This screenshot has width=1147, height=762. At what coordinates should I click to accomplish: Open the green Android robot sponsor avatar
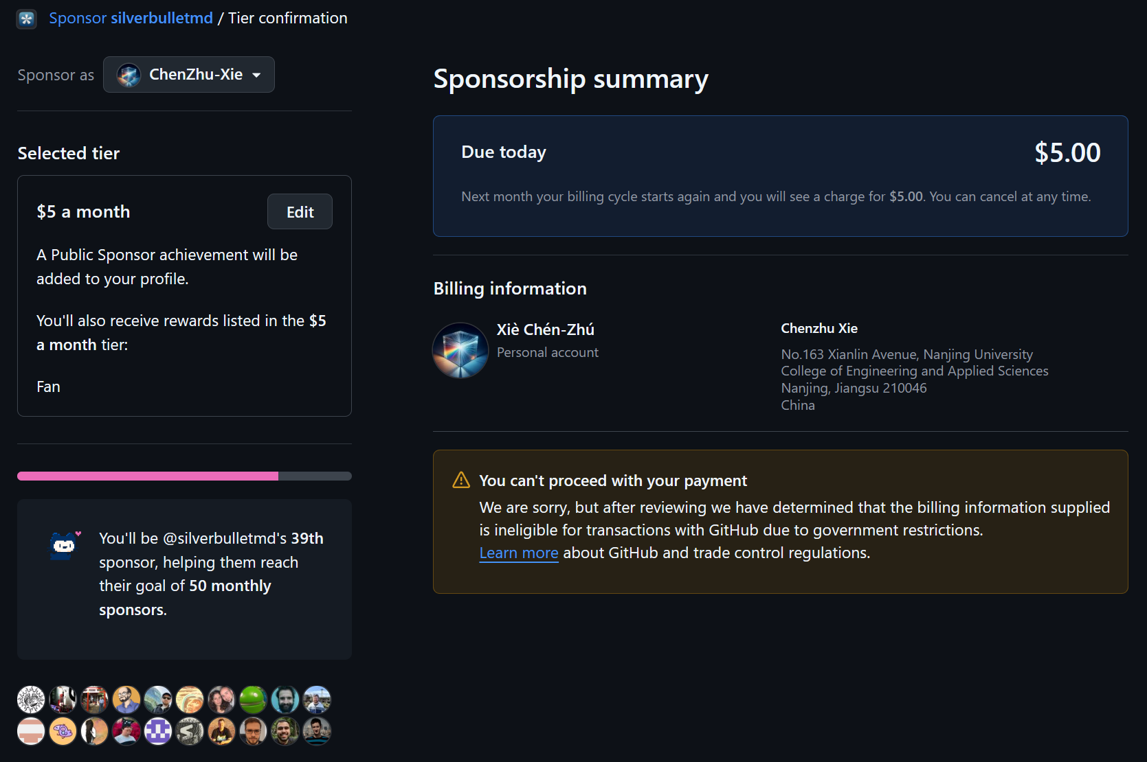click(x=253, y=700)
